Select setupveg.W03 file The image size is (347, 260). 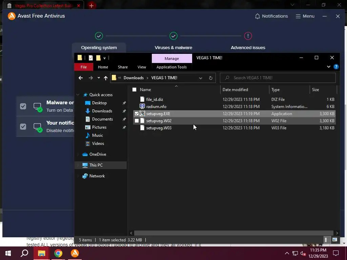[x=159, y=128]
